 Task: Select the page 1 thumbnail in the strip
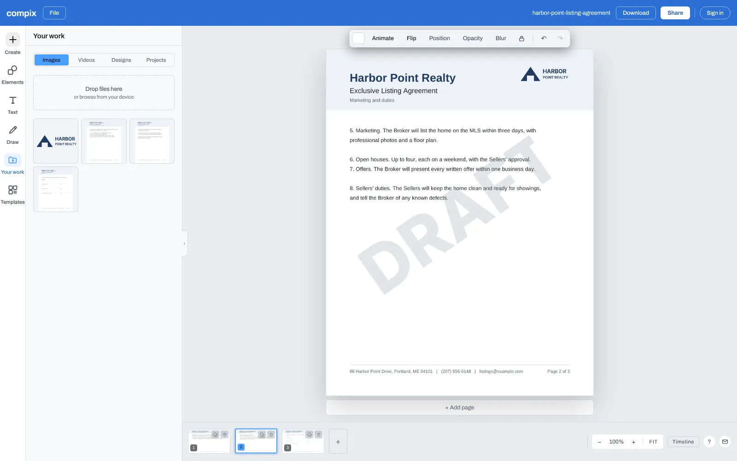(209, 441)
